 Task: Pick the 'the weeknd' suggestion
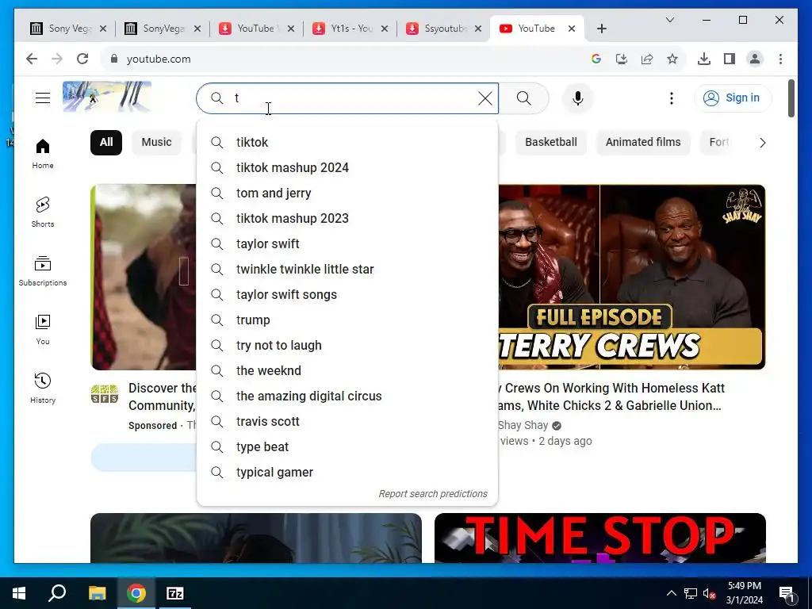347,370
